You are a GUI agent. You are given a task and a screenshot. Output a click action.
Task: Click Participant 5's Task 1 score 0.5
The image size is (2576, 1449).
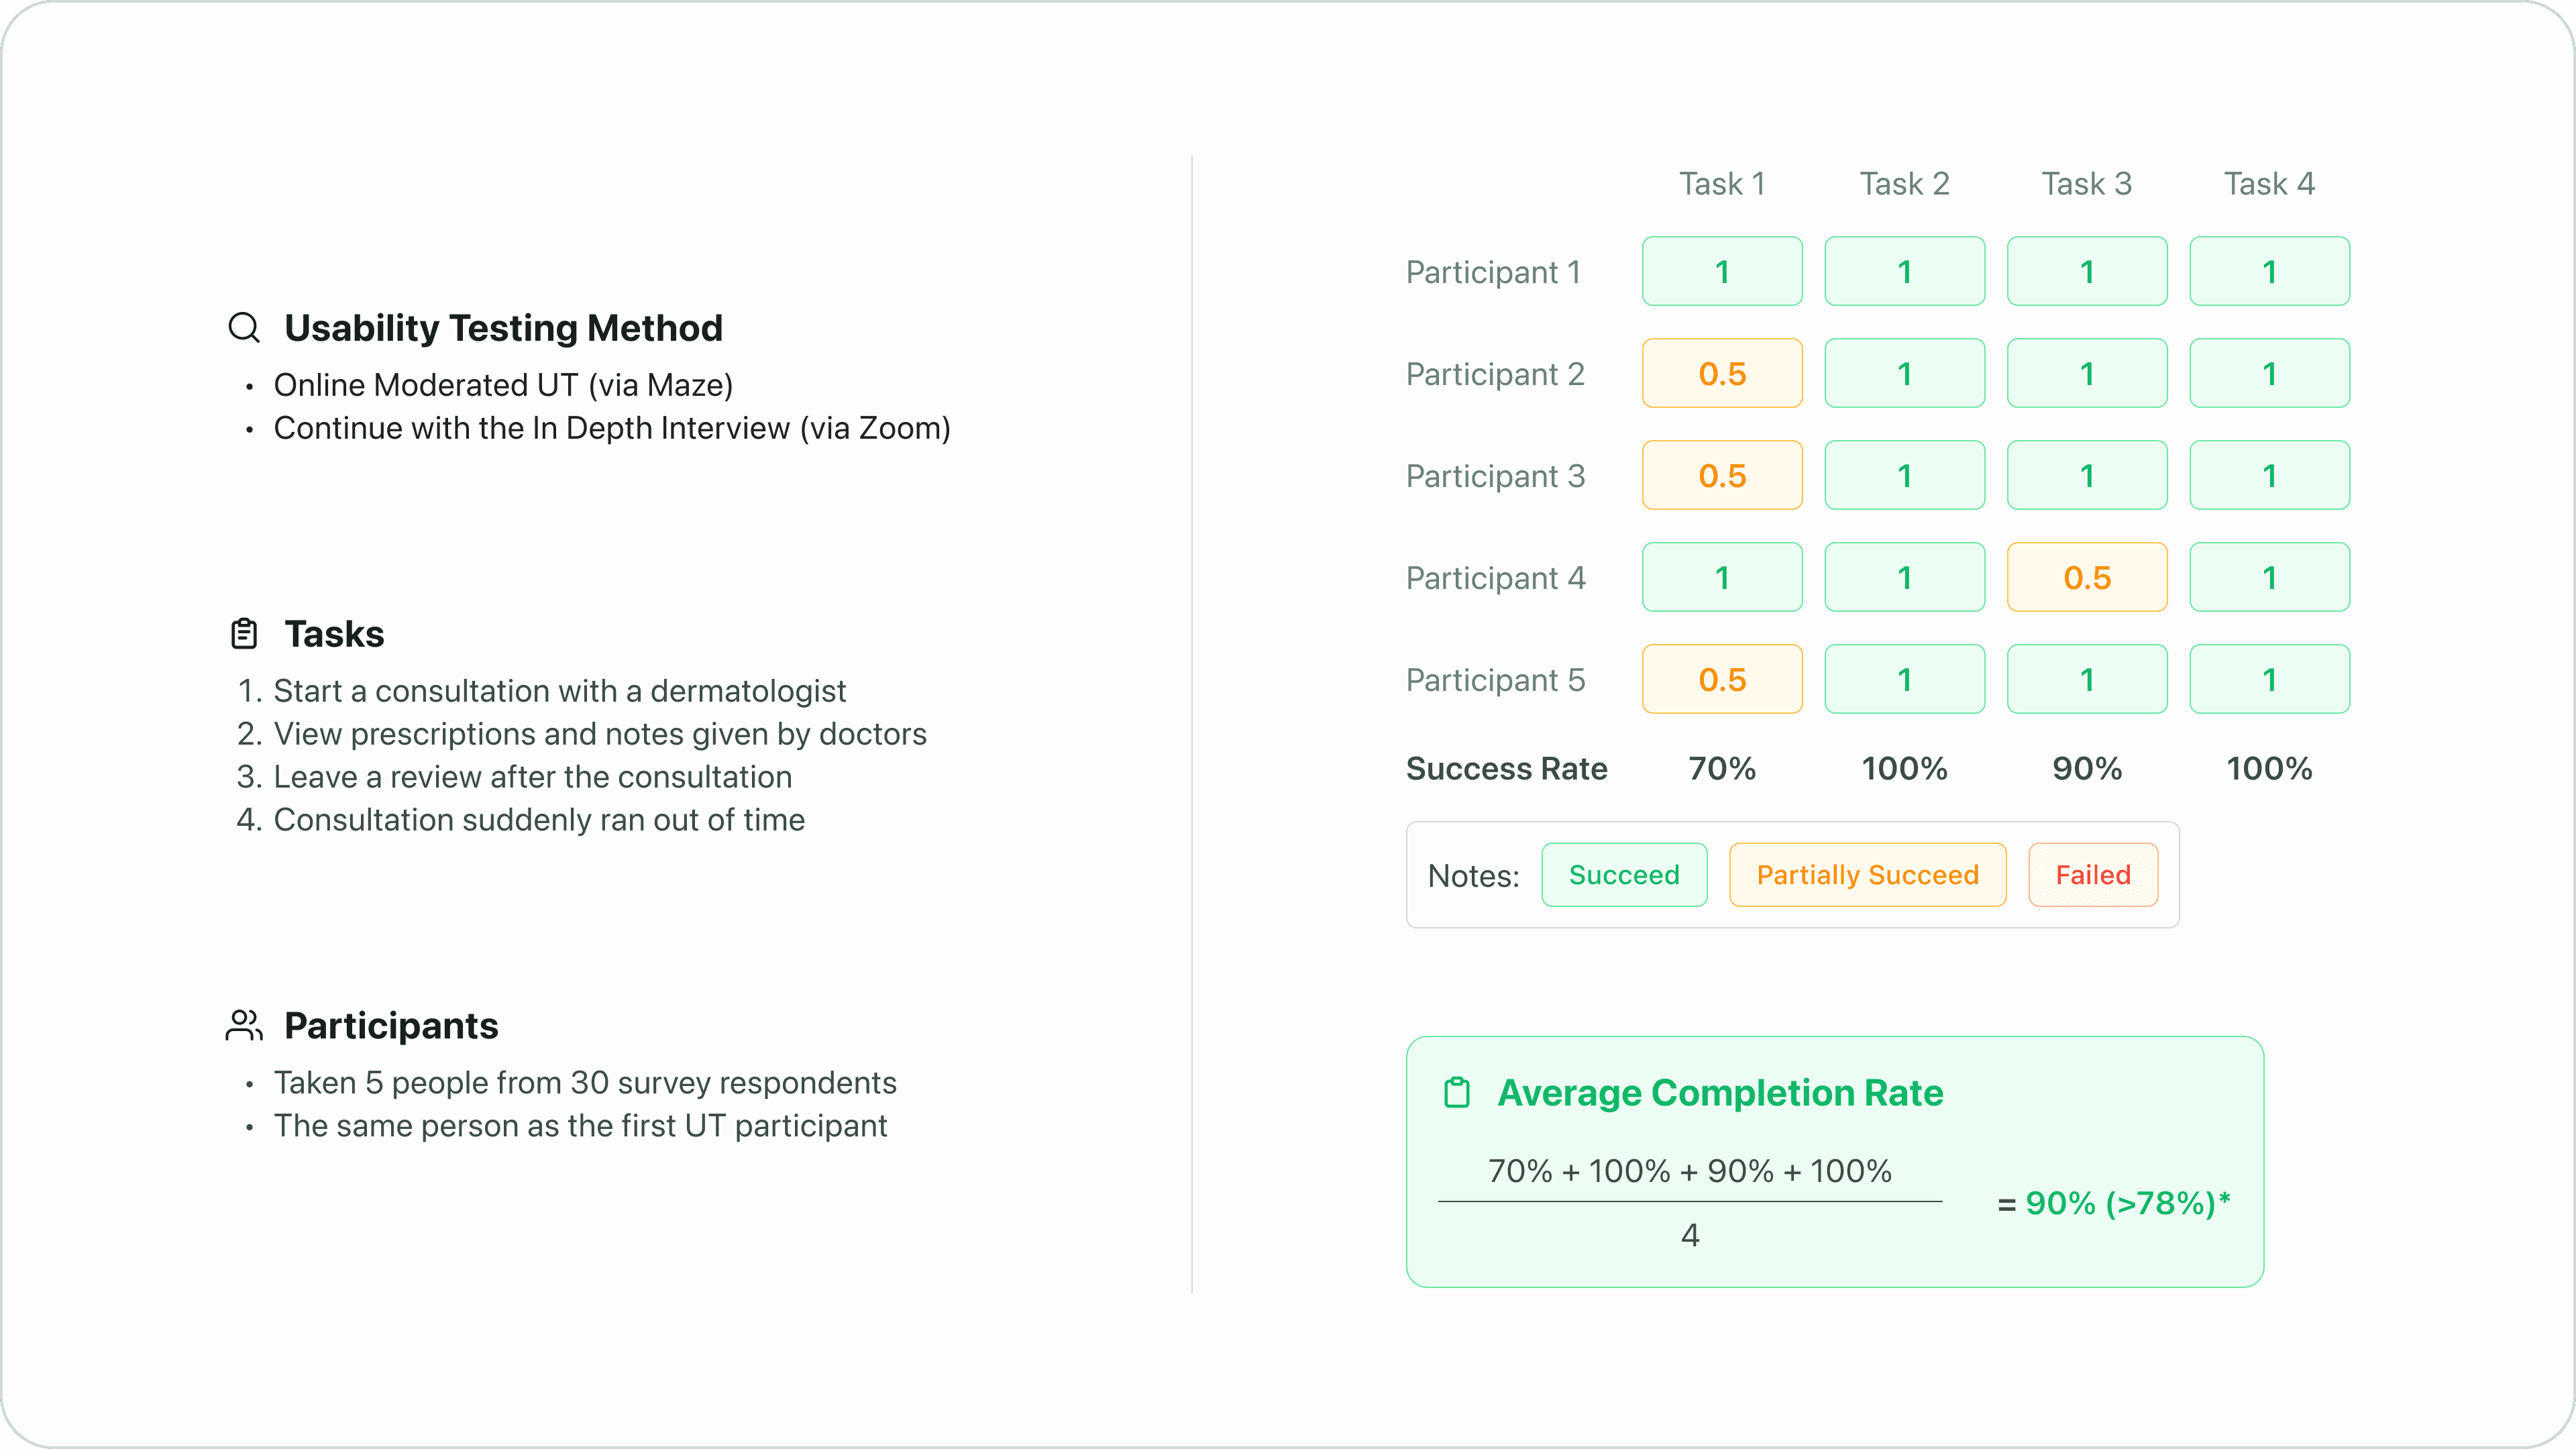(1722, 679)
